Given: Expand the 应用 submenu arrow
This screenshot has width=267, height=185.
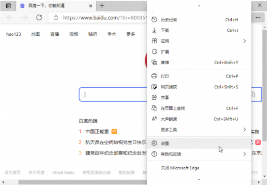Looking at the screenshot, I should pos(244,41).
